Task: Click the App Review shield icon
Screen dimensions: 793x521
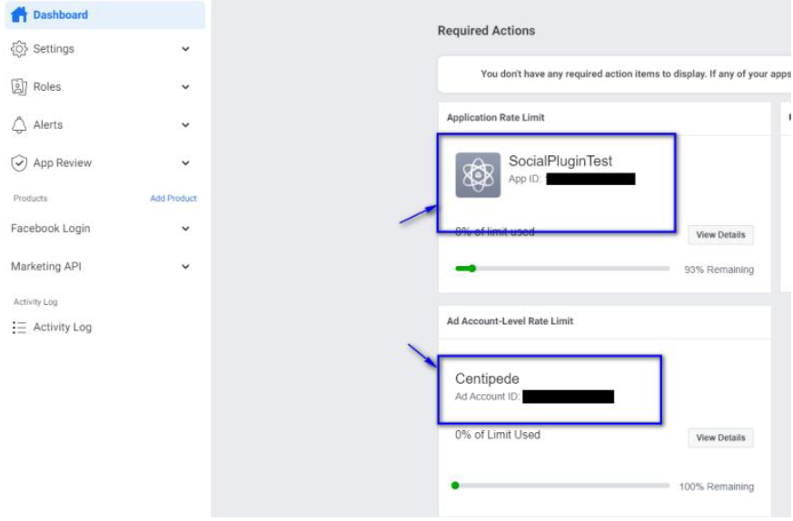Action: click(x=19, y=163)
